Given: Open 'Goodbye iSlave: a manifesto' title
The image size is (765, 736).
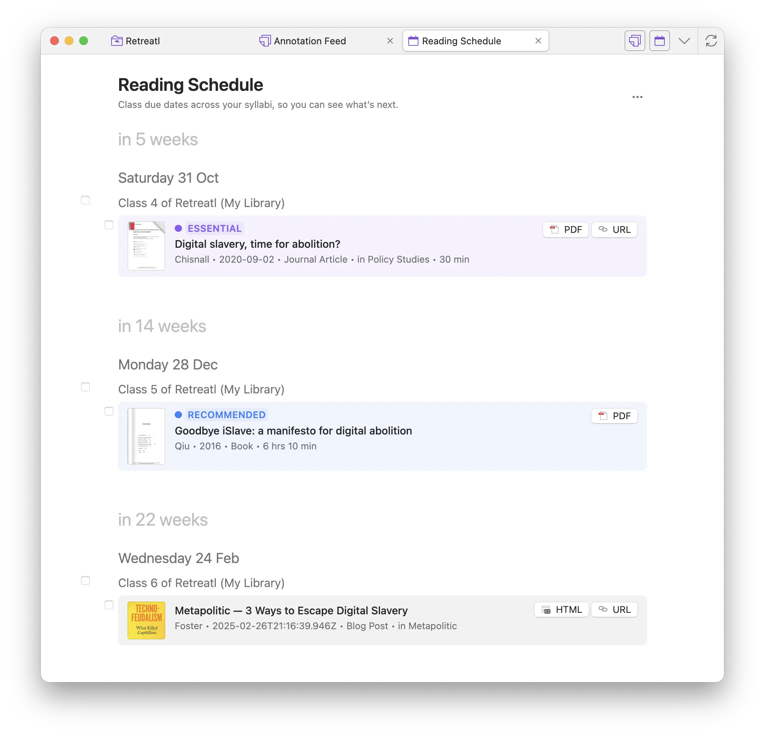Looking at the screenshot, I should click(x=294, y=431).
